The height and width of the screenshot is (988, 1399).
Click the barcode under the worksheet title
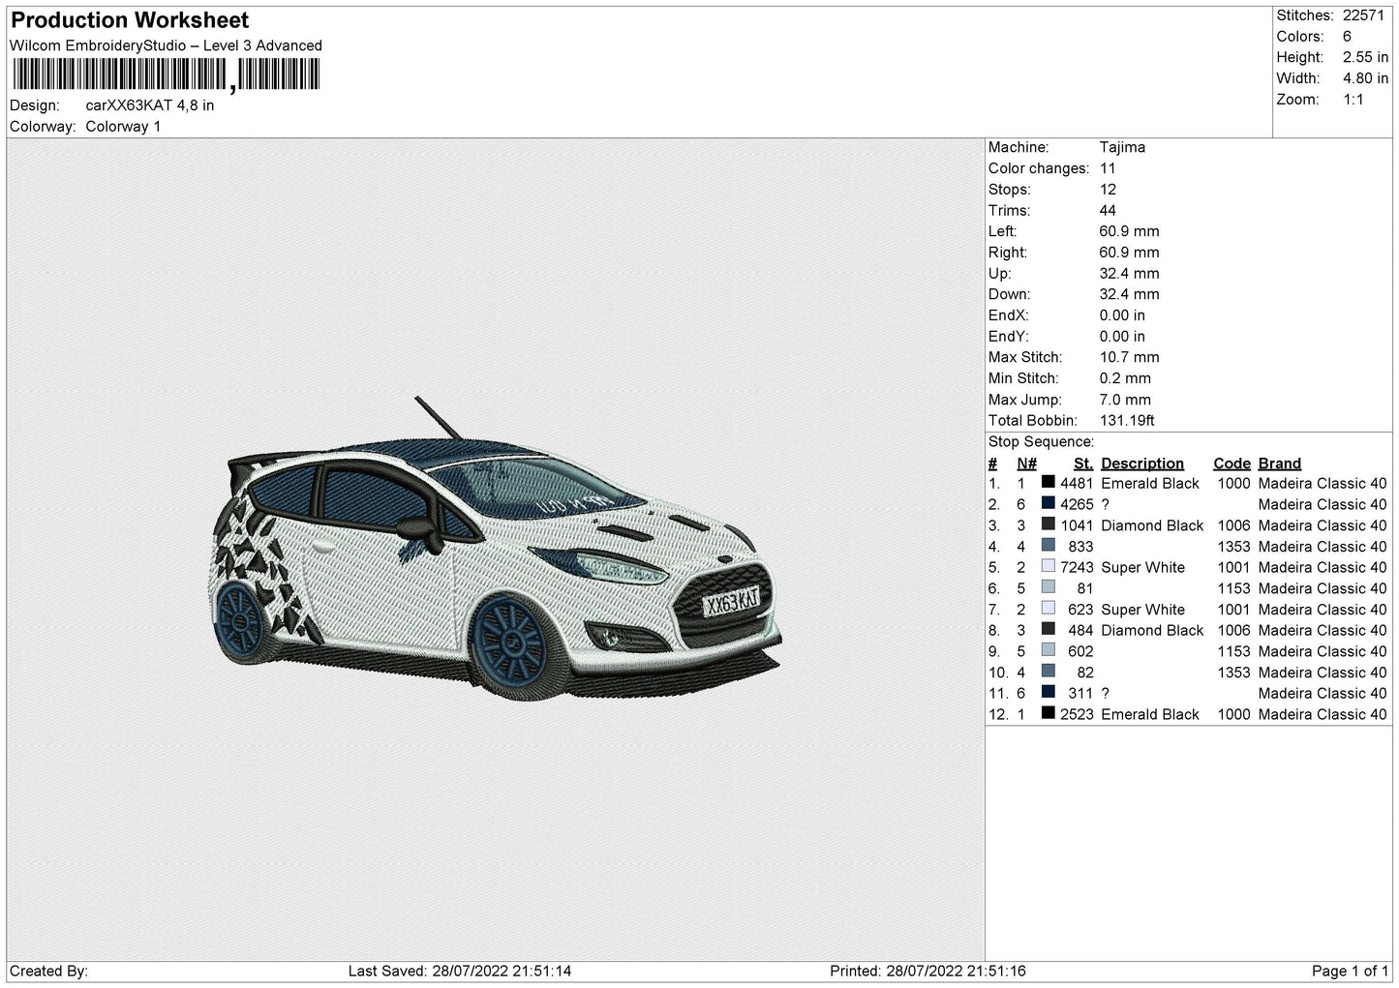point(165,75)
